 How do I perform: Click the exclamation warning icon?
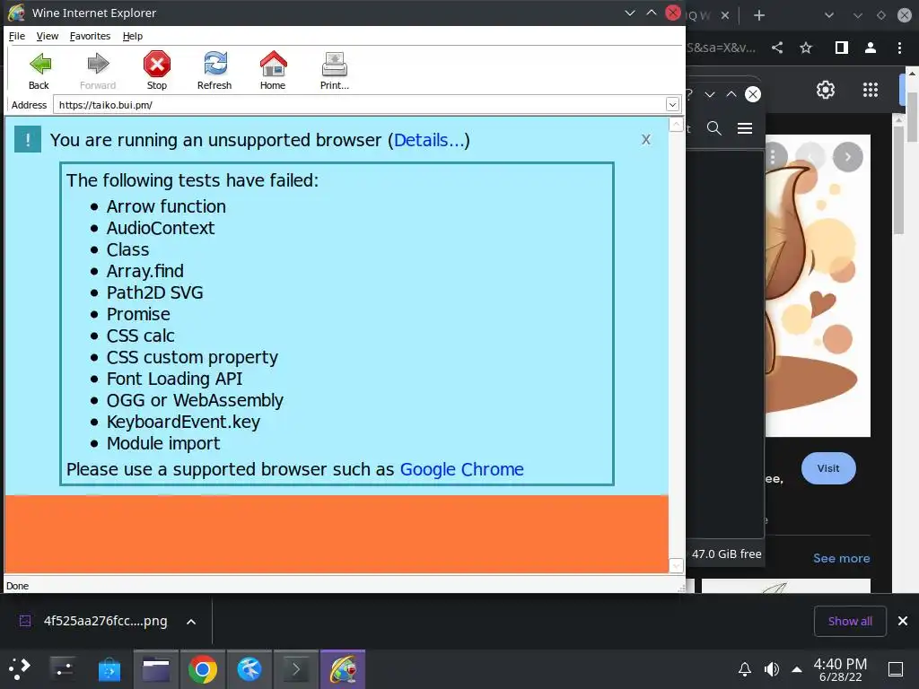[28, 139]
